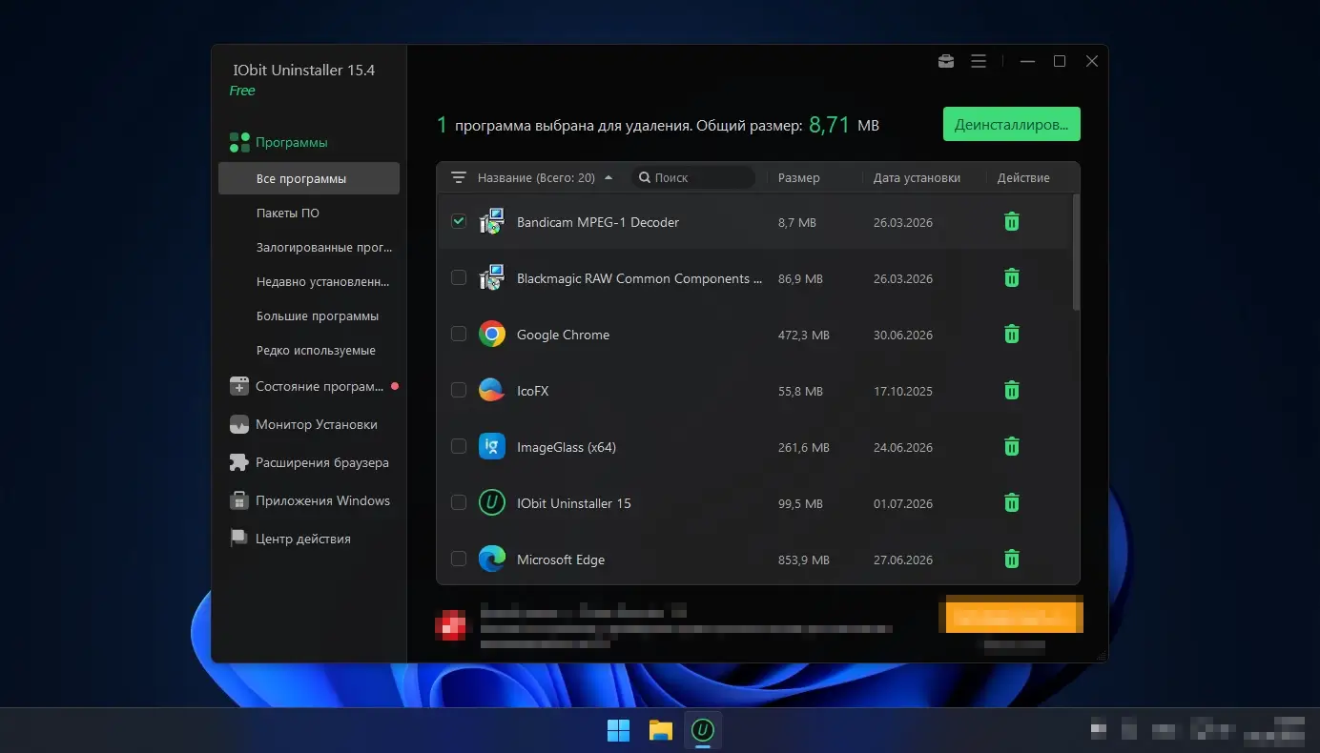Click the ImageGlass app icon
Image resolution: width=1320 pixels, height=753 pixels.
pos(491,447)
